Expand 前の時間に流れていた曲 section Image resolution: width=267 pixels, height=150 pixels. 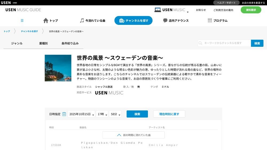click(x=133, y=135)
